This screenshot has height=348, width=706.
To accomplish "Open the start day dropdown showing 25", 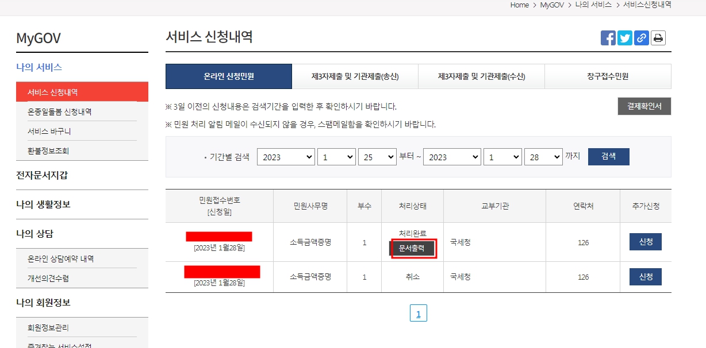I will pos(377,156).
